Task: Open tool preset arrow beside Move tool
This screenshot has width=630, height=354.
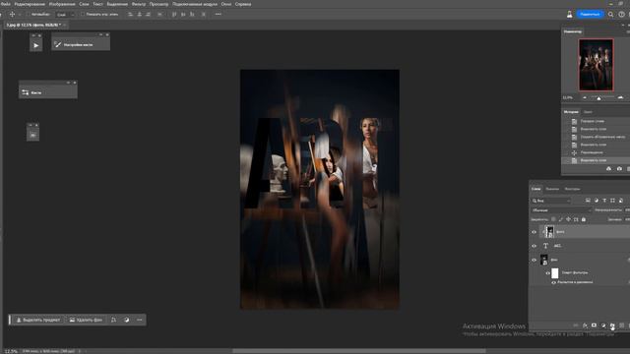Action: (x=20, y=15)
